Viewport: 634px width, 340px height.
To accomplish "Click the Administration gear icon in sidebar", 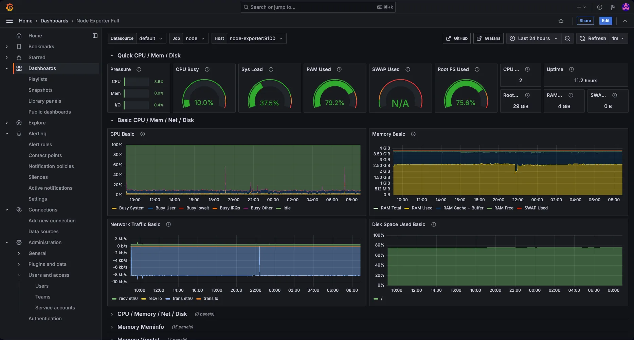I will 19,242.
